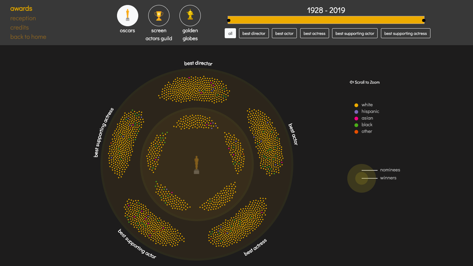Image resolution: width=473 pixels, height=266 pixels.
Task: Click the 'asian' legend label
Action: click(367, 118)
